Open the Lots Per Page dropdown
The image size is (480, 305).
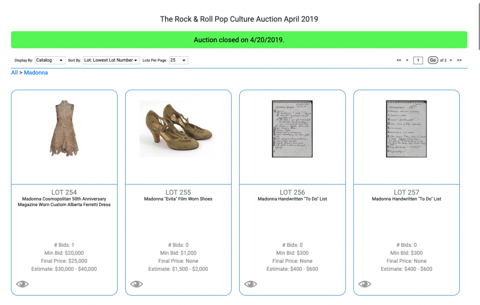[x=178, y=60]
